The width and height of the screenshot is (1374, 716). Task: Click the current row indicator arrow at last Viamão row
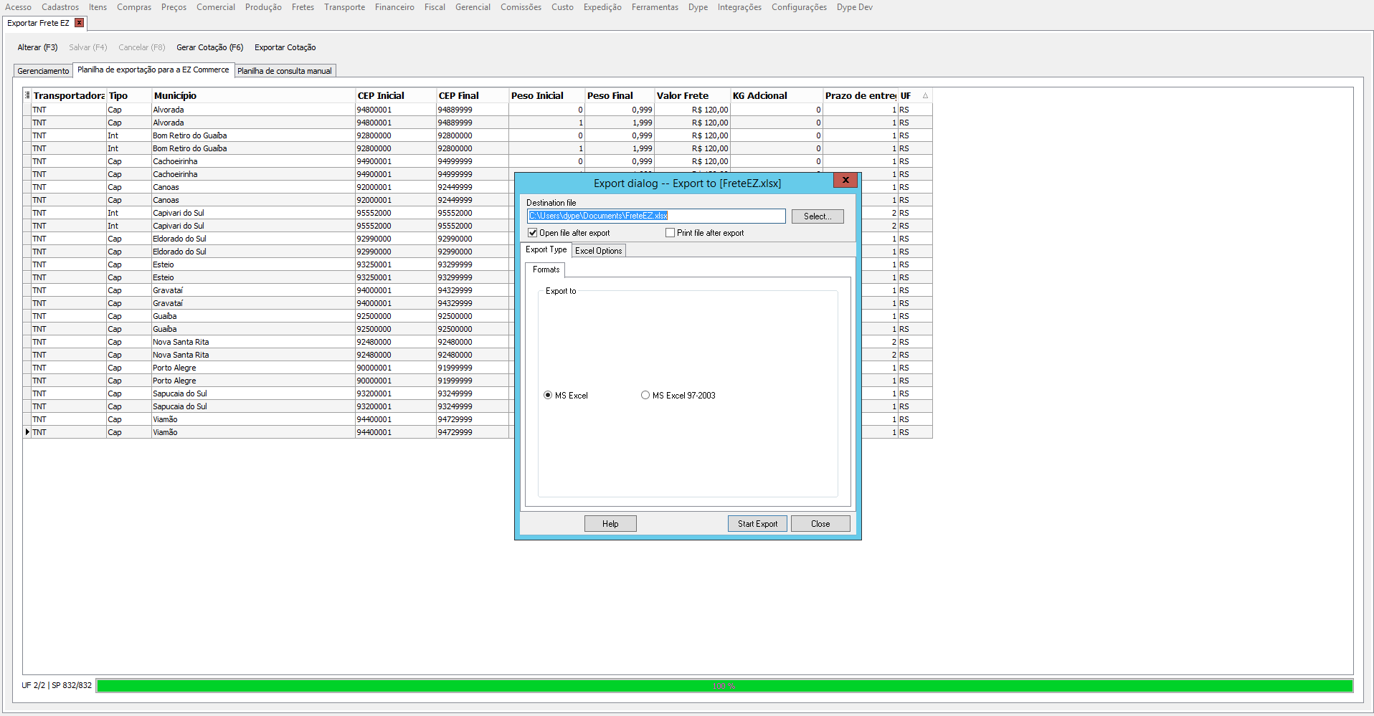[x=27, y=432]
